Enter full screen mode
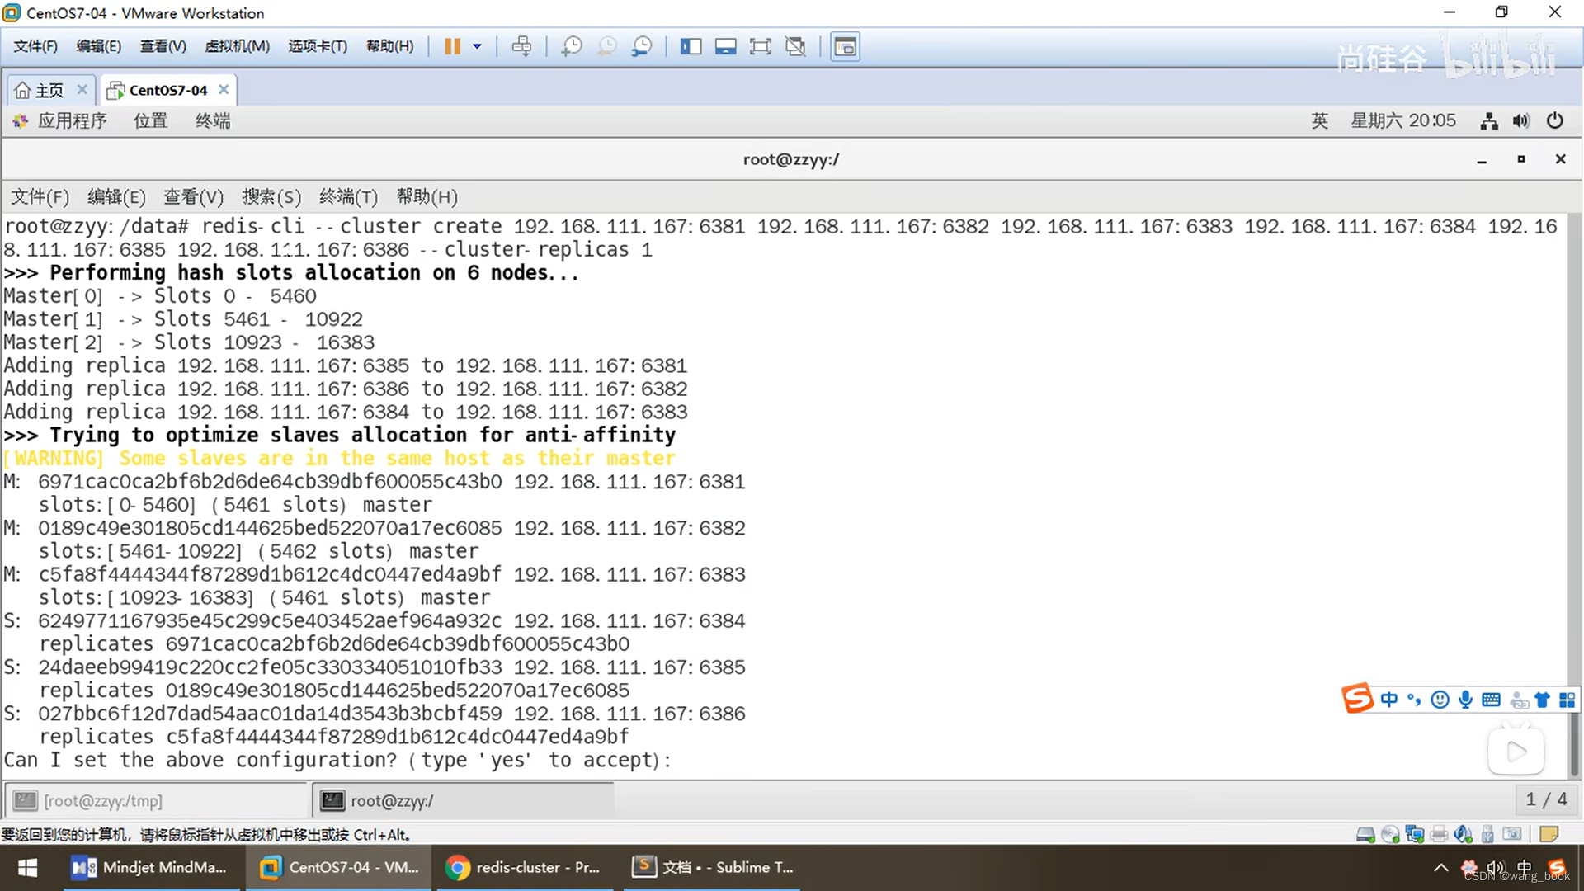 tap(760, 46)
